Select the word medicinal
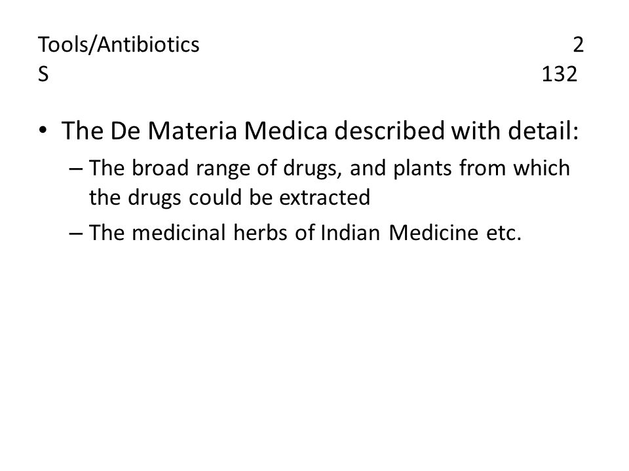 (x=179, y=233)
